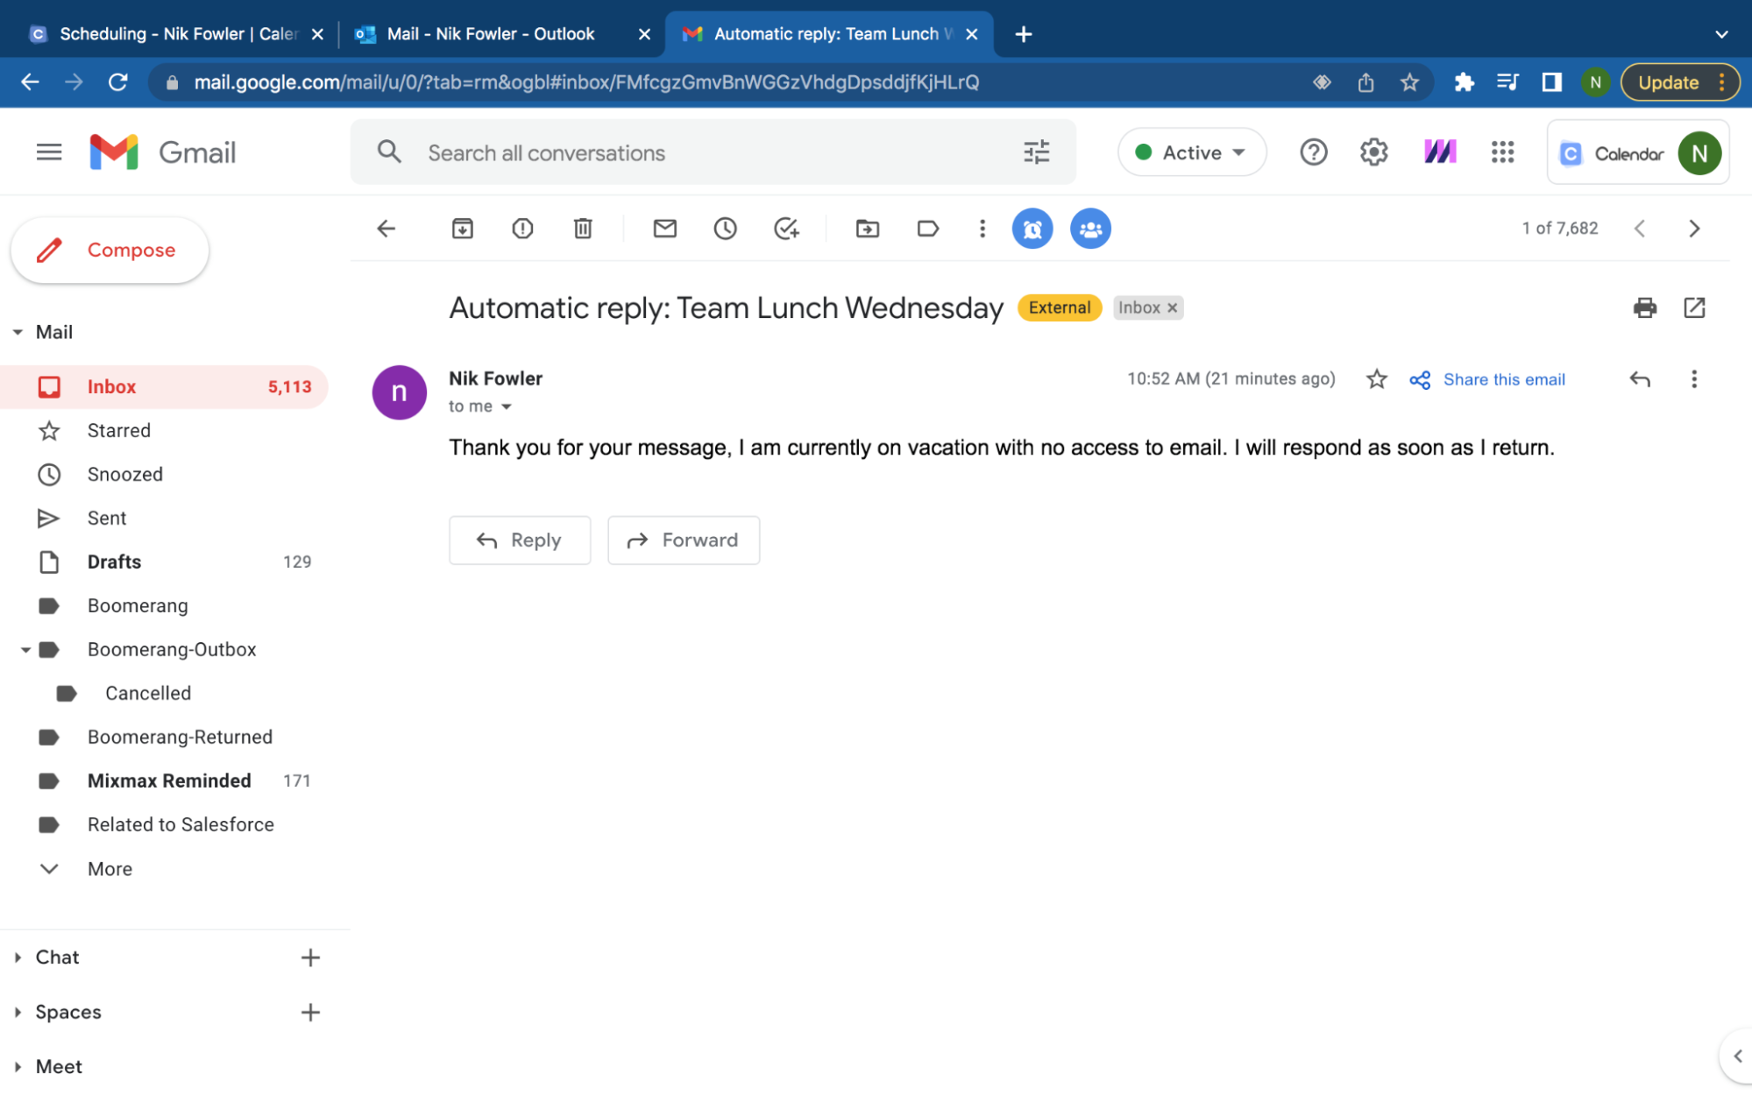Print the email thread
1752x1095 pixels.
pyautogui.click(x=1645, y=308)
